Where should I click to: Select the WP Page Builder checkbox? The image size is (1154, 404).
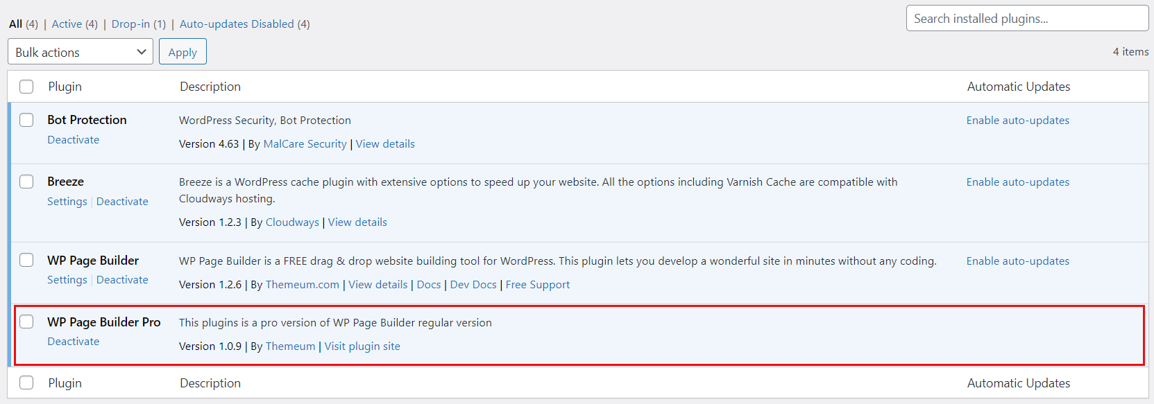click(x=26, y=260)
